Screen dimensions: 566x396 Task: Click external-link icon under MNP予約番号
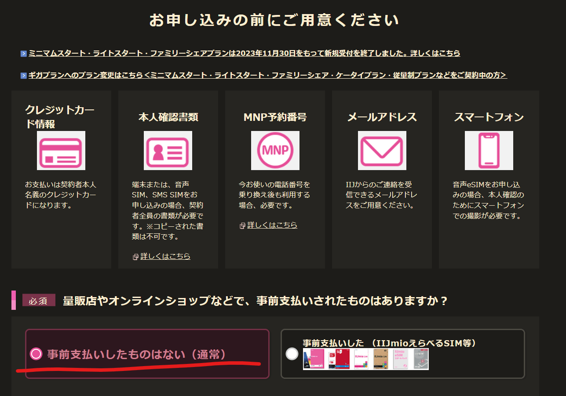pyautogui.click(x=242, y=226)
